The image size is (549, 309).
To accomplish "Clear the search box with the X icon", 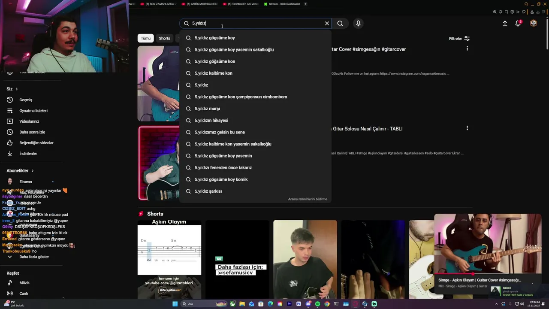I will [x=327, y=24].
